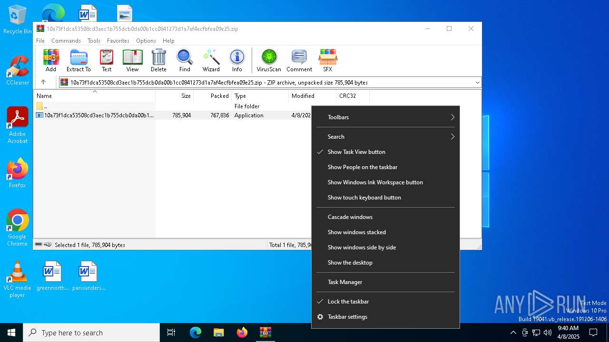Open the notification center

point(593,332)
